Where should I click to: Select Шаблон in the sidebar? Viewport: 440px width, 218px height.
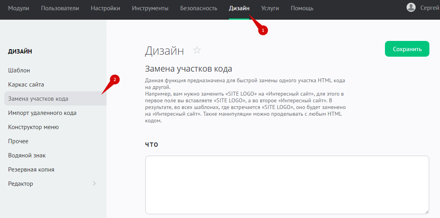click(x=19, y=70)
